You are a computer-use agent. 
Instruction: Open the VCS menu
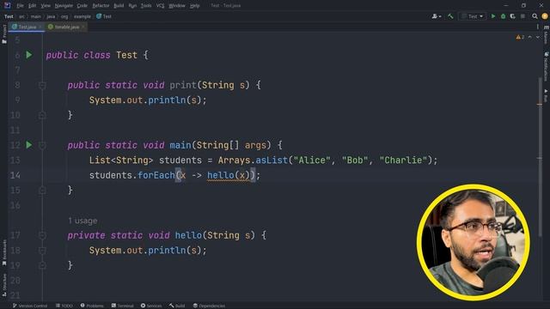[x=160, y=6]
